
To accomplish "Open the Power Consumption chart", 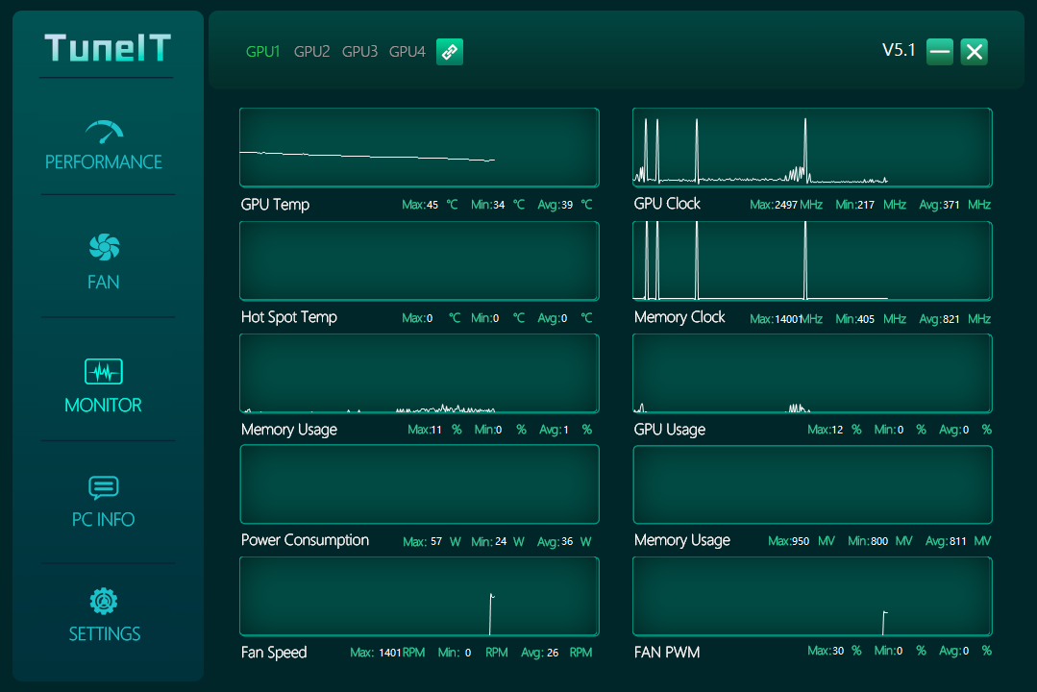I will pos(419,483).
